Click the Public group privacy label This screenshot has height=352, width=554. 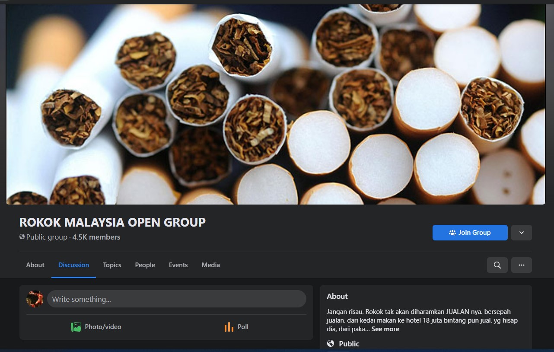point(47,237)
